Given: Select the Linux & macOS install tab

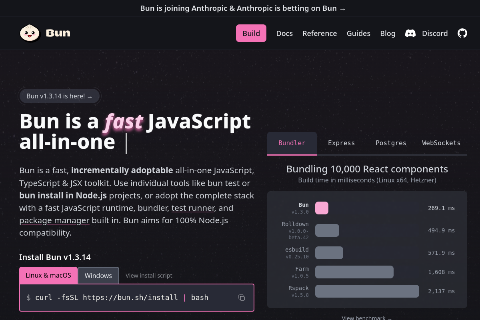Looking at the screenshot, I should [x=48, y=275].
